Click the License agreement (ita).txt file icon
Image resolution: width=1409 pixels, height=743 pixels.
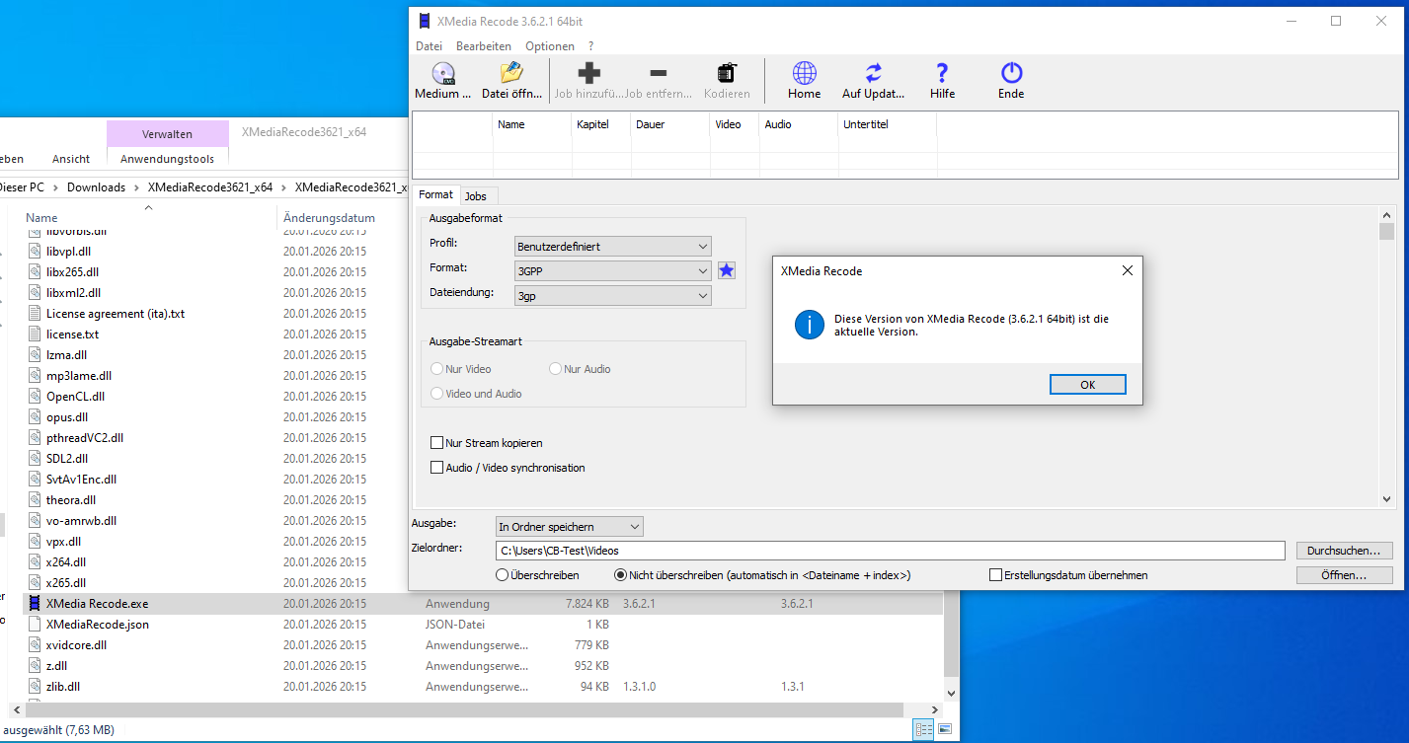(35, 313)
